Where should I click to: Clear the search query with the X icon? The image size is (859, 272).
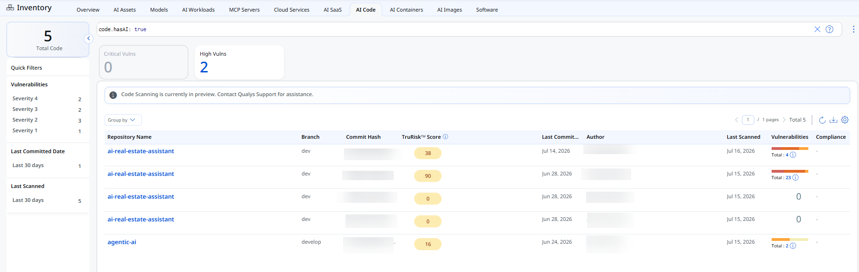(x=817, y=29)
